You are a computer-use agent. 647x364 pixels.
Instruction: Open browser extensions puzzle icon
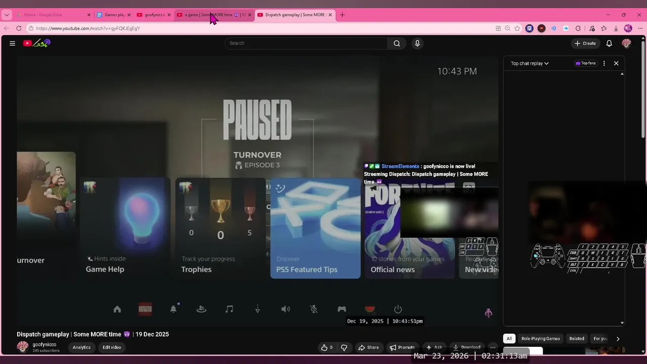tap(578, 28)
